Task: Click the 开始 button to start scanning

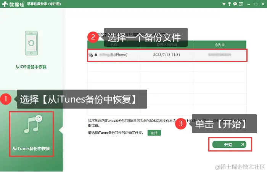Action: click(x=229, y=145)
